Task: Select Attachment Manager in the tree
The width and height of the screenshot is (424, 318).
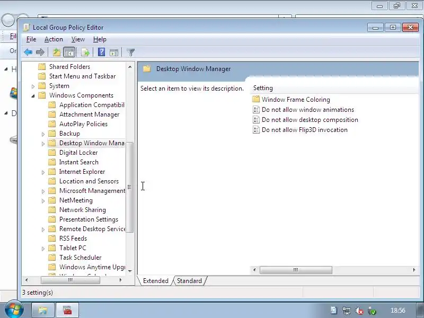Action: coord(89,114)
